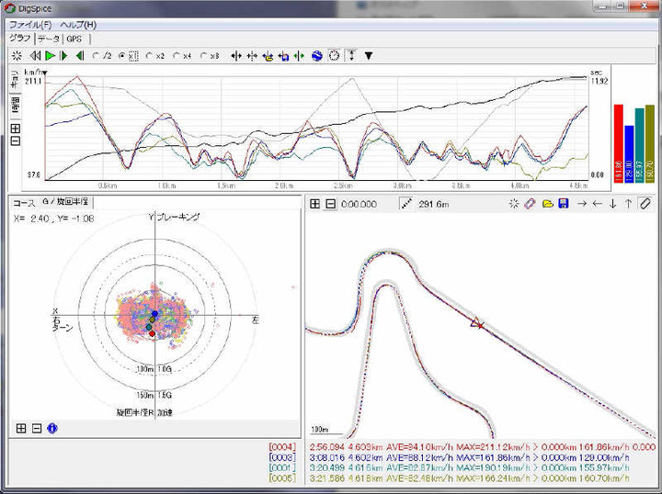Select the 時間 vertical tab beside graph
662x494 pixels.
coord(16,106)
